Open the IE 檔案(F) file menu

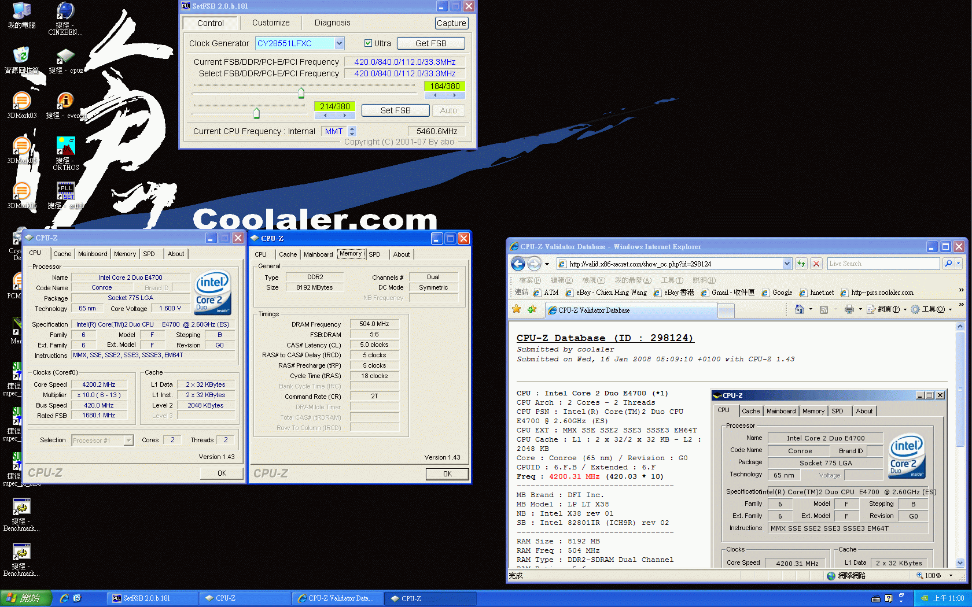(530, 280)
